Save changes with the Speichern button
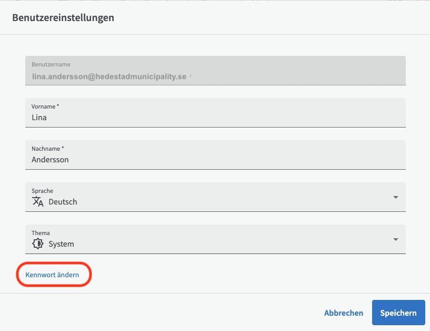This screenshot has width=430, height=331. (398, 313)
